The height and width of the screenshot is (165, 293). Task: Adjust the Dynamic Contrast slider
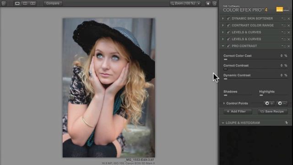pyautogui.click(x=255, y=79)
